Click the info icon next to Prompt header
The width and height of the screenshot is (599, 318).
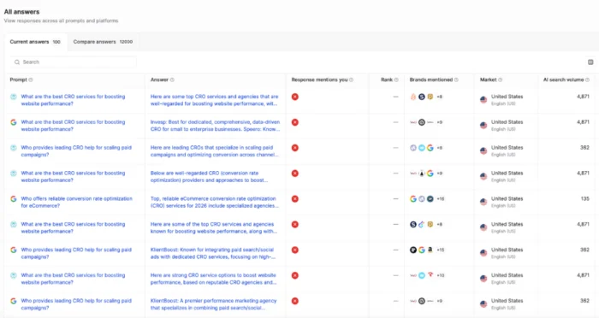pyautogui.click(x=31, y=79)
